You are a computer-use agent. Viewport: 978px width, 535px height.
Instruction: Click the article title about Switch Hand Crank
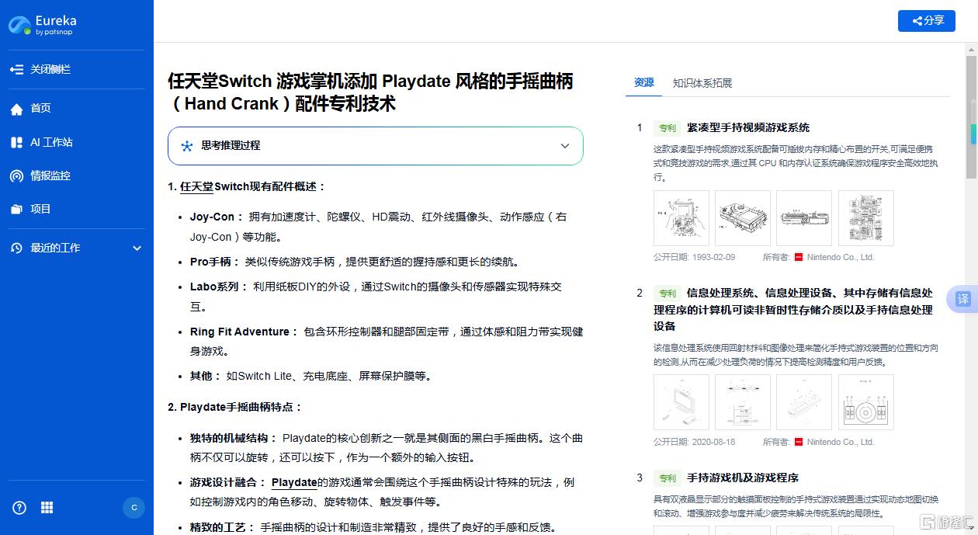click(x=371, y=92)
